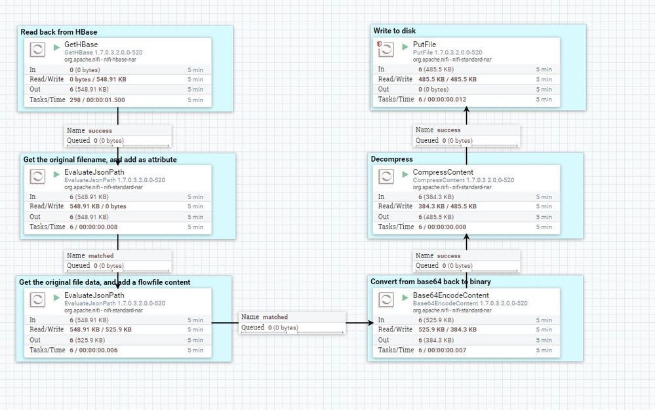Click PutFile Out value 0 (0 bytes)

click(x=433, y=89)
